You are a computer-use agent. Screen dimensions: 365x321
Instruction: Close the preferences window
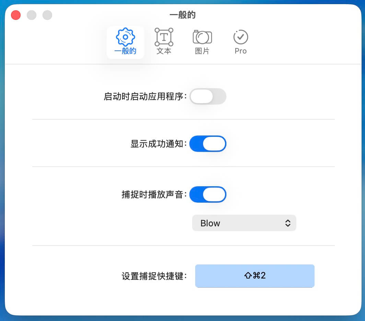(15, 15)
